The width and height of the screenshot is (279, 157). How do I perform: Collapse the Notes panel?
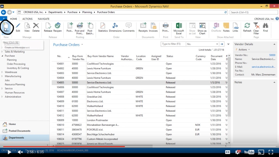274,82
